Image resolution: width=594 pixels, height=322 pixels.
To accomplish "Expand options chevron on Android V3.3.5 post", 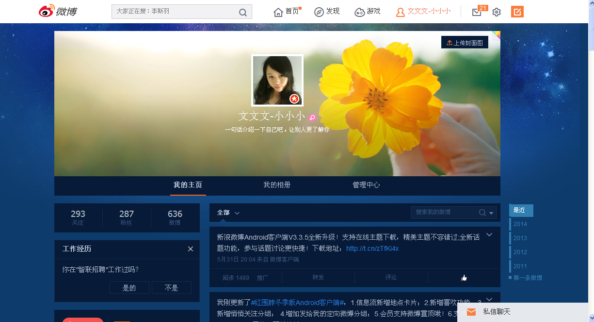I will tap(489, 235).
